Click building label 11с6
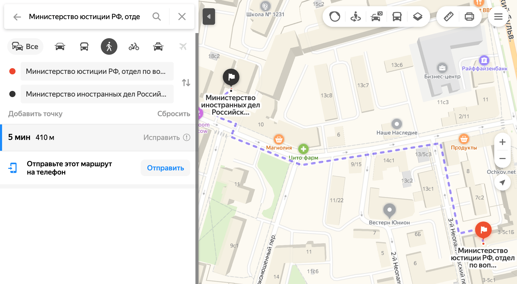The width and height of the screenshot is (517, 284). pyautogui.click(x=313, y=271)
